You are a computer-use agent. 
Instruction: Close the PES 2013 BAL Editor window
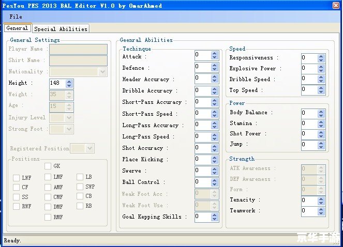click(336, 5)
